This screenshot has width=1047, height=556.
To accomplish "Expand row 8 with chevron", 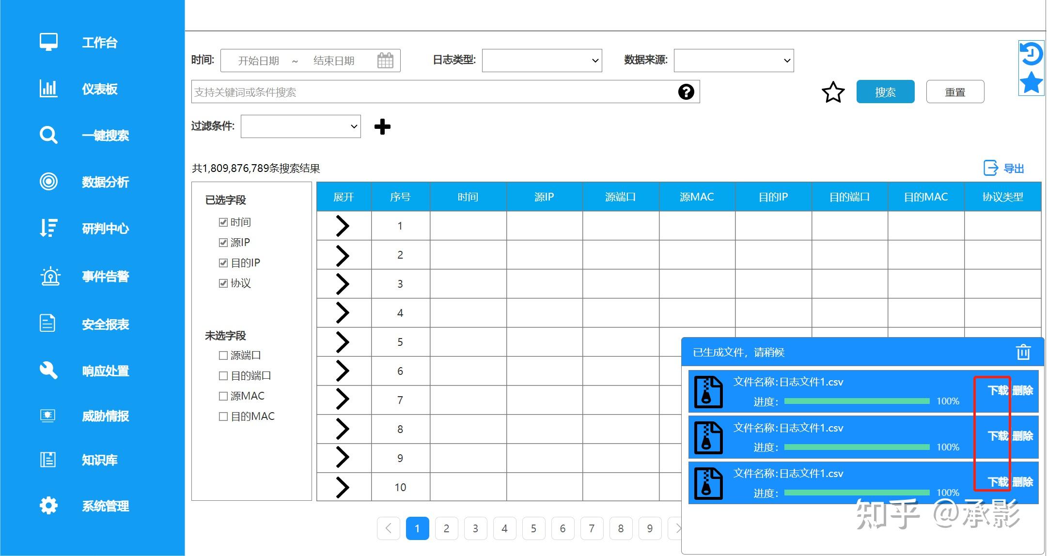I will (343, 428).
